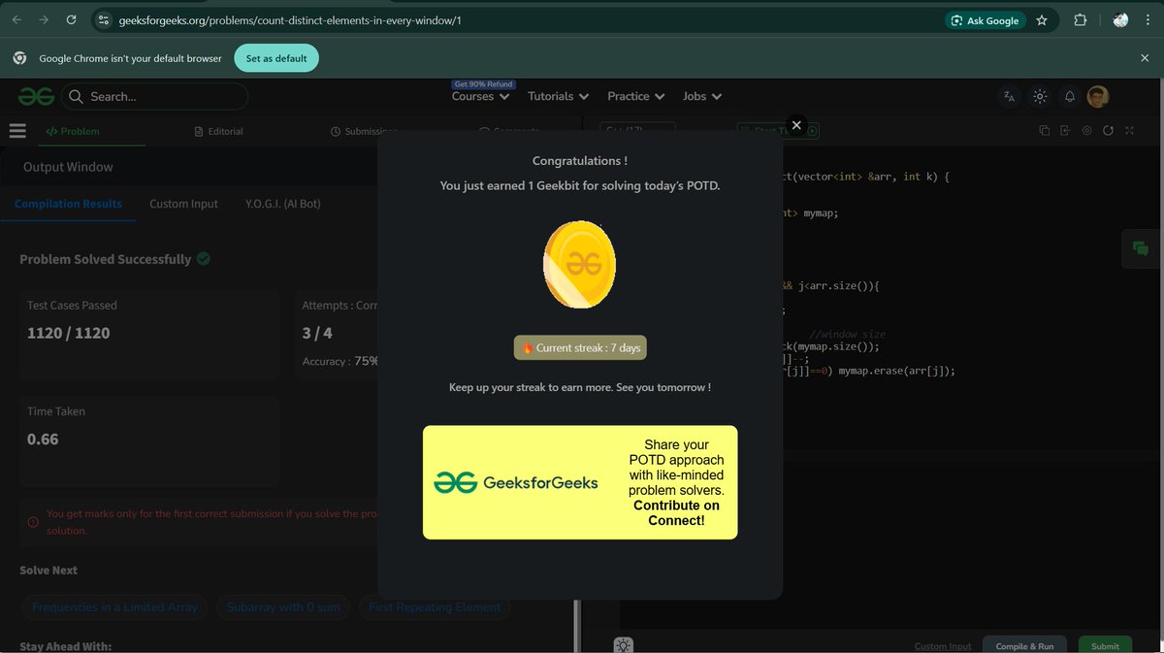This screenshot has width=1164, height=653.
Task: Toggle light/dark theme sun icon
Action: [x=1040, y=96]
